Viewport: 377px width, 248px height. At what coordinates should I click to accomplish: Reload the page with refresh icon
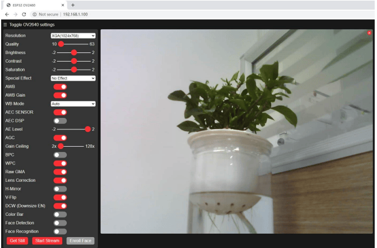coord(24,14)
